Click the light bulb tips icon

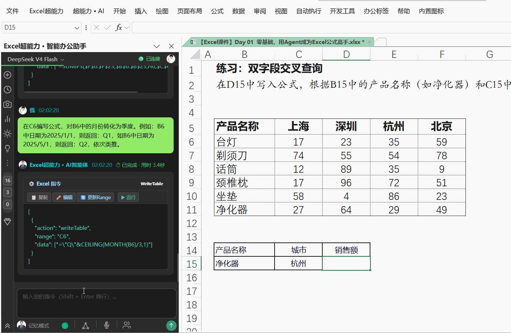[7, 148]
